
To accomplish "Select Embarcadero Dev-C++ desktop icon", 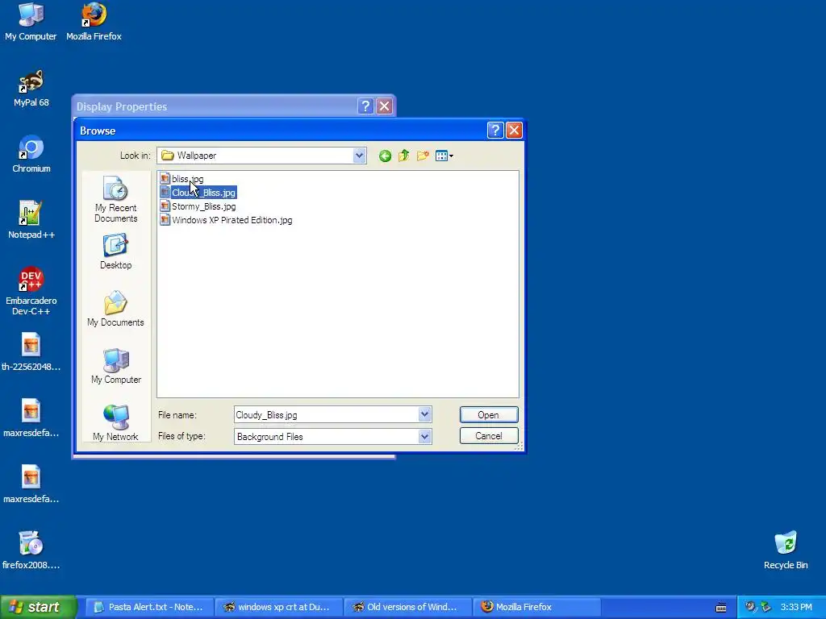I will pyautogui.click(x=31, y=291).
